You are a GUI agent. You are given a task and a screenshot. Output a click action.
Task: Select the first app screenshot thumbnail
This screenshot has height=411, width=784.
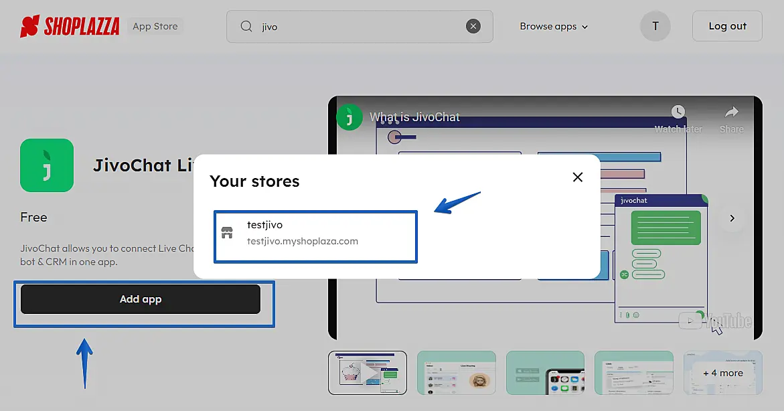coord(368,372)
